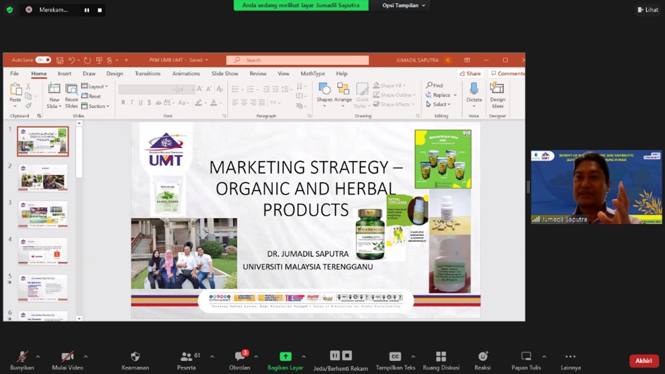Viewport: 665px width, 374px height.
Task: Open the Lihat view layout button
Action: (648, 9)
